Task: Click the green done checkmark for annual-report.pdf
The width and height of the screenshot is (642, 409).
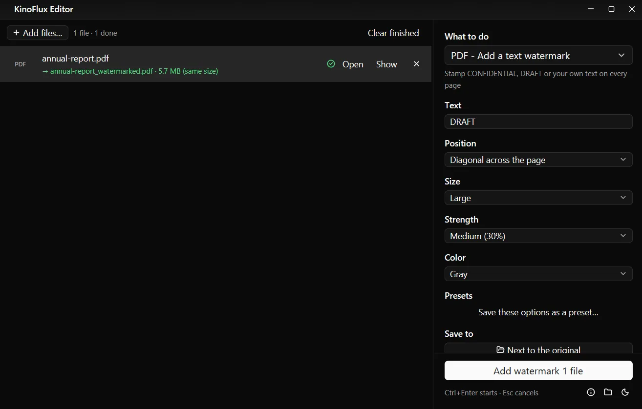Action: [331, 64]
